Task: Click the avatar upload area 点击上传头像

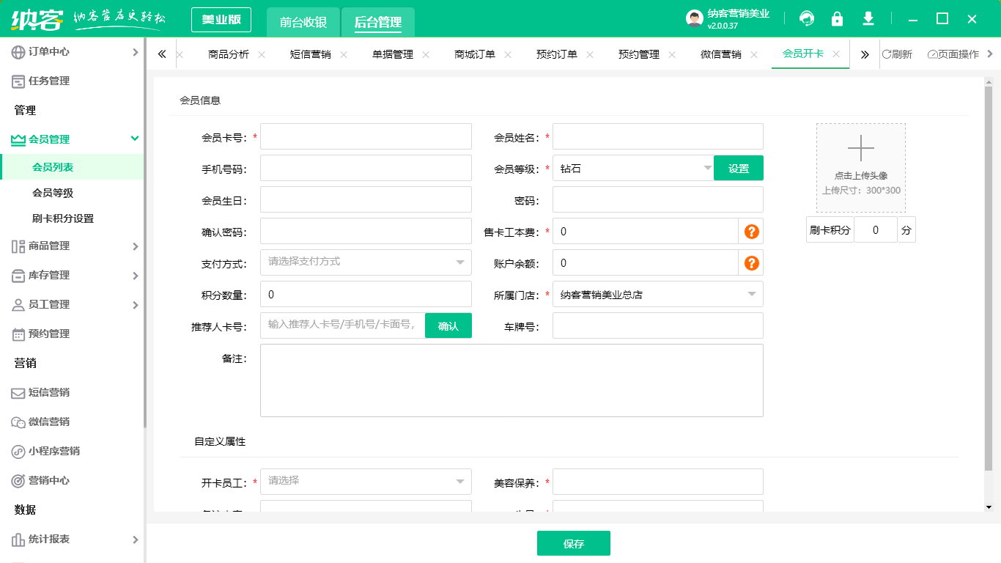Action: [x=860, y=167]
